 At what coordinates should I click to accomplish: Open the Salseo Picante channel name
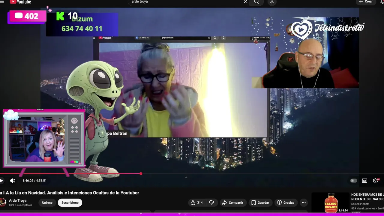[x=360, y=204]
